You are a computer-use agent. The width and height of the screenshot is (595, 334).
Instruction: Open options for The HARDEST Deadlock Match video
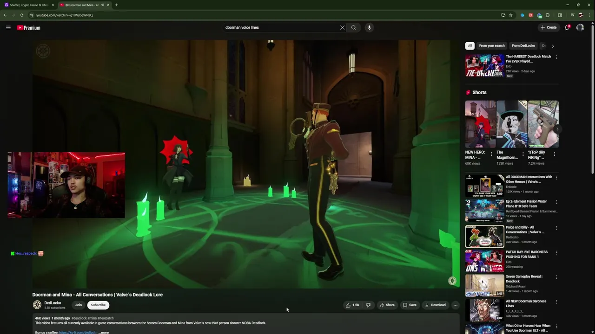(556, 57)
